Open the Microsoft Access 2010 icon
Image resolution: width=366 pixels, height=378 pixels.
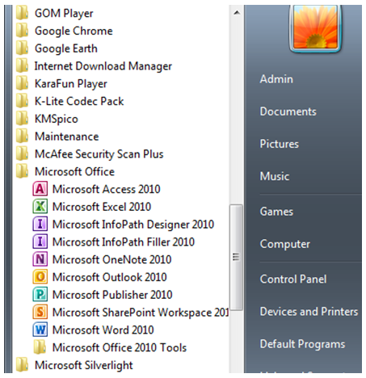pos(40,189)
